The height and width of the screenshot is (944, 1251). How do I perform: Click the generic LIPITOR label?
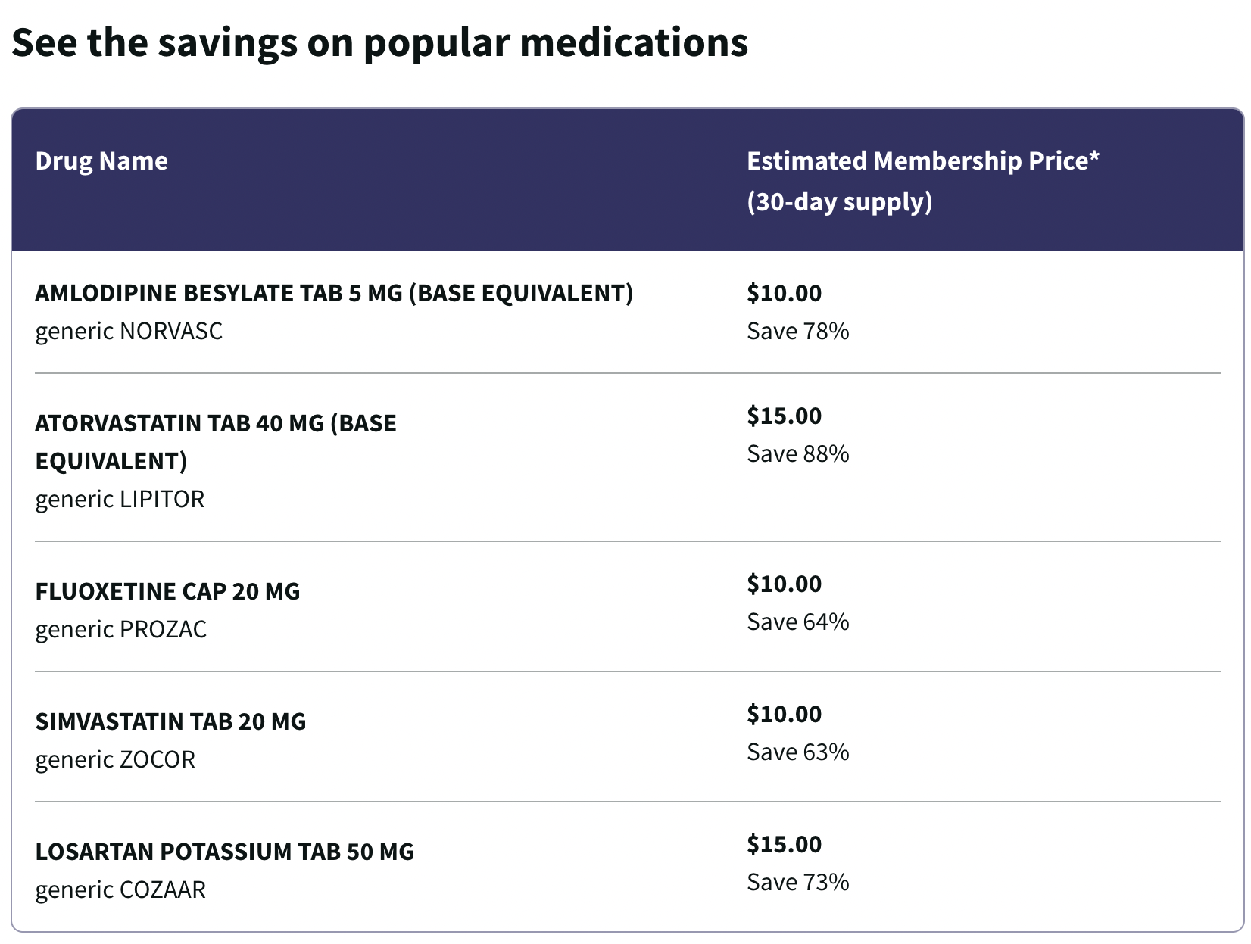(x=120, y=500)
